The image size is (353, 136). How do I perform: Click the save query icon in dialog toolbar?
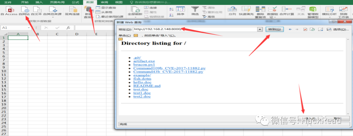329,29
